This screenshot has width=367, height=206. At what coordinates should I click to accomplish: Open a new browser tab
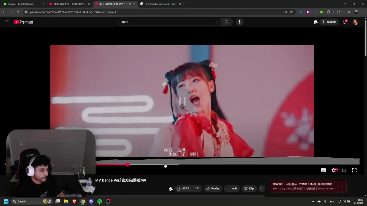[x=187, y=4]
